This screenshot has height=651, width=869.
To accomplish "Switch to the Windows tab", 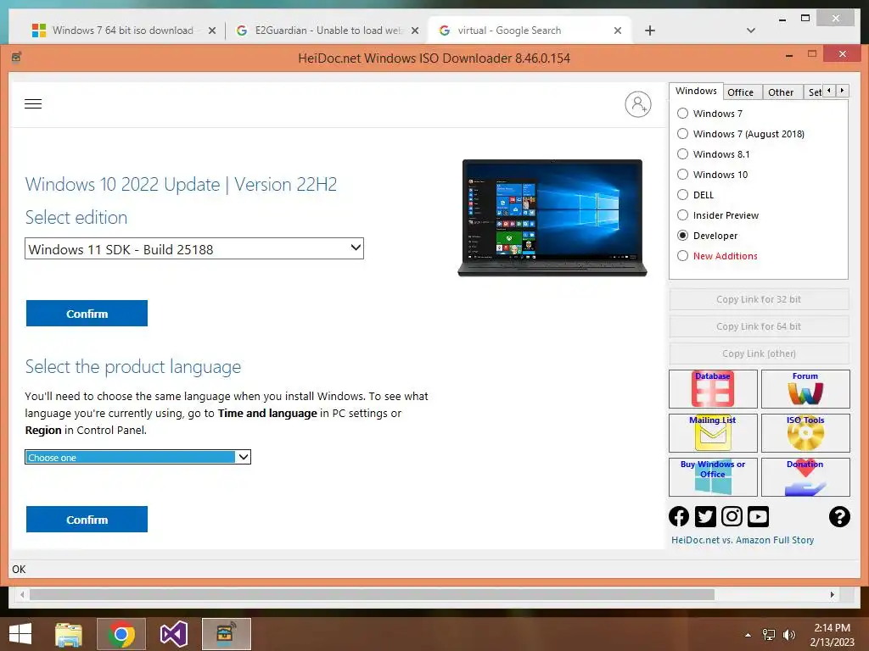I will coord(696,91).
